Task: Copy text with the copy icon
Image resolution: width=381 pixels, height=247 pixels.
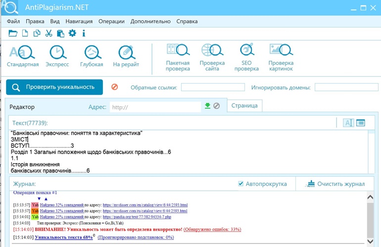Action: [x=37, y=33]
